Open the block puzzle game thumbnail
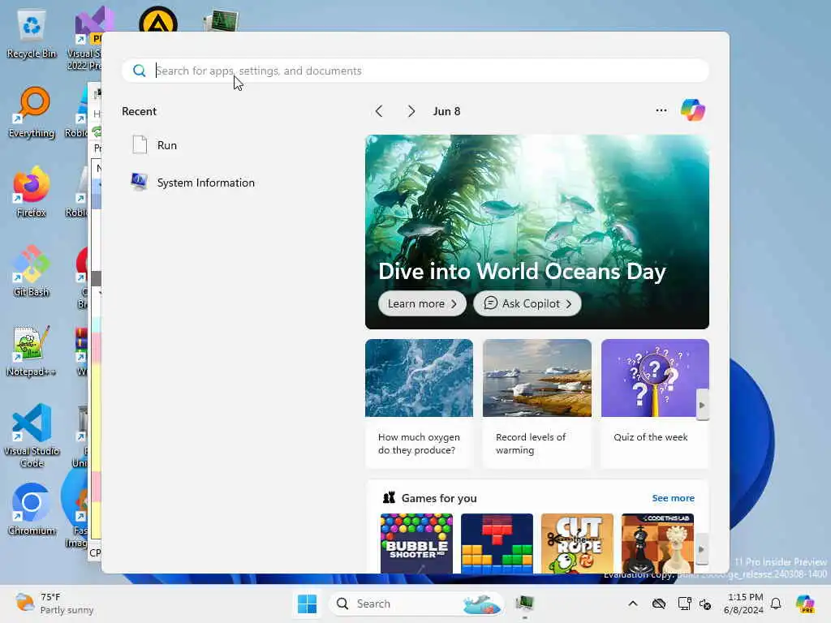 497,543
